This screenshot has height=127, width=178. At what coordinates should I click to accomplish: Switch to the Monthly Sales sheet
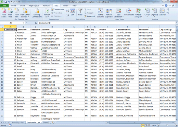18,123
